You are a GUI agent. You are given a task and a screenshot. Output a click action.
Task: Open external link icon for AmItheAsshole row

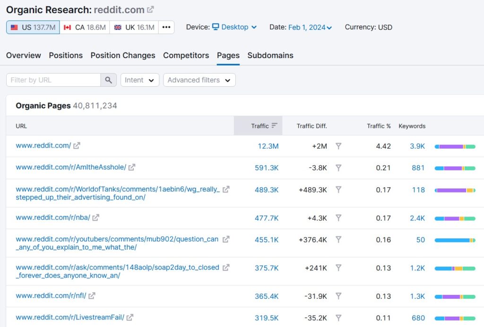132,168
